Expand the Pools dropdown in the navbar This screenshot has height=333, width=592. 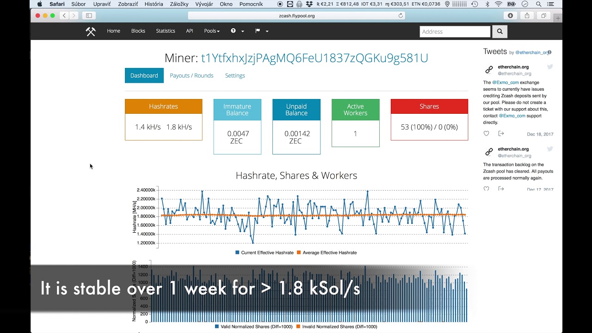click(212, 31)
